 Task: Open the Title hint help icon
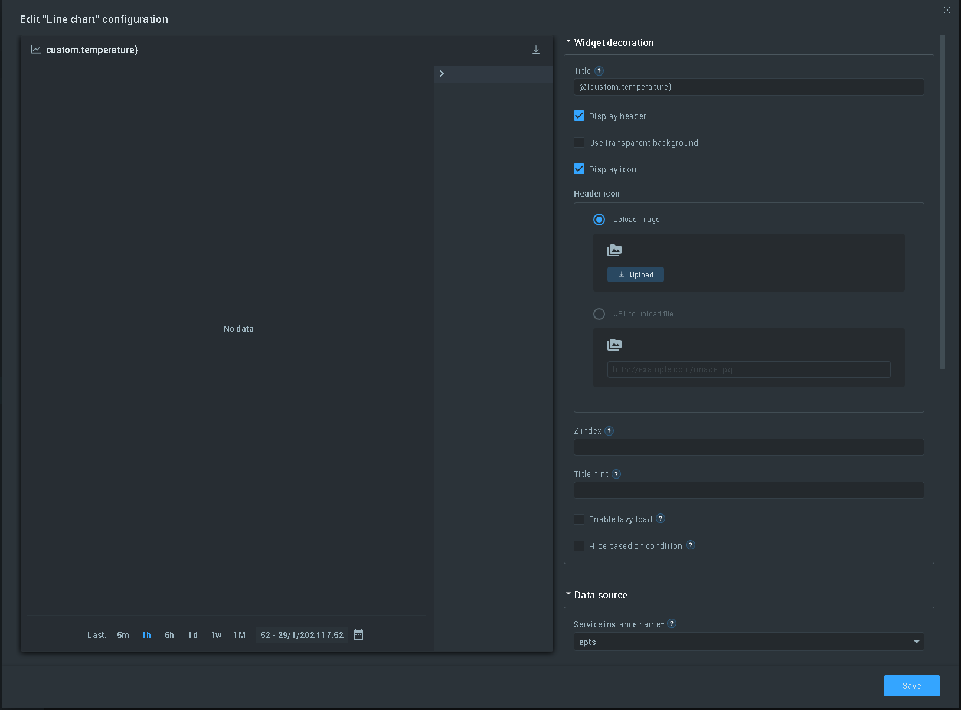pos(616,474)
